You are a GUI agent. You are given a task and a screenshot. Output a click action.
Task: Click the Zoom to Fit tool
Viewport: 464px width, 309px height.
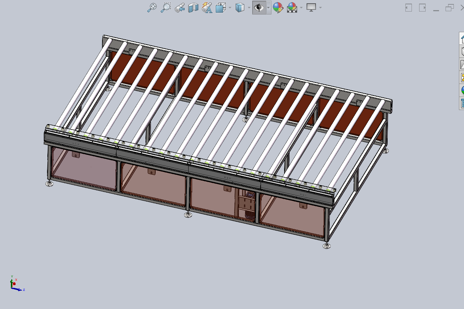coord(152,8)
